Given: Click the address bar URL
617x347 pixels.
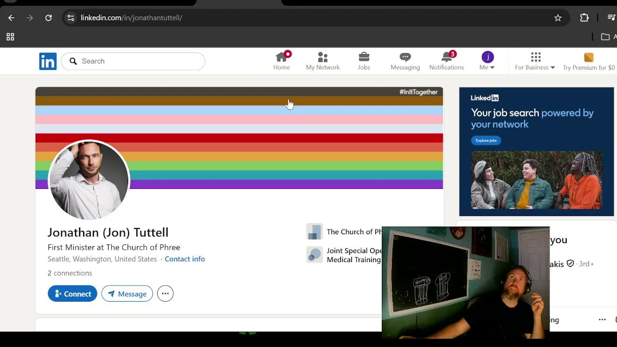Looking at the screenshot, I should point(132,18).
